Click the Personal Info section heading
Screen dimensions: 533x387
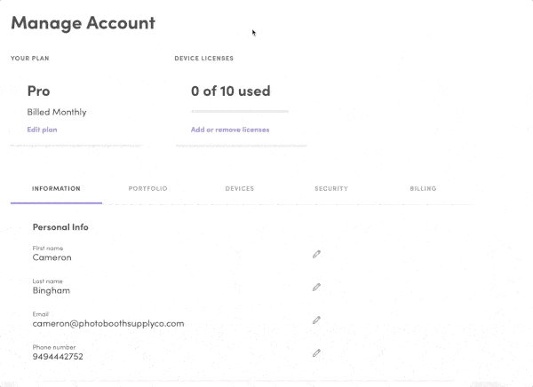[x=60, y=227]
